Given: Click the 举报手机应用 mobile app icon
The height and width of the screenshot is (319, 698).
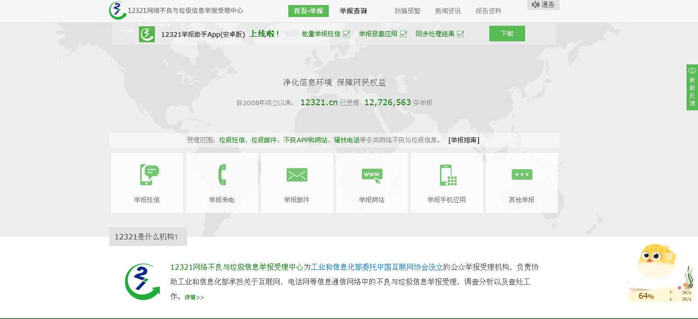Looking at the screenshot, I should coord(447,175).
